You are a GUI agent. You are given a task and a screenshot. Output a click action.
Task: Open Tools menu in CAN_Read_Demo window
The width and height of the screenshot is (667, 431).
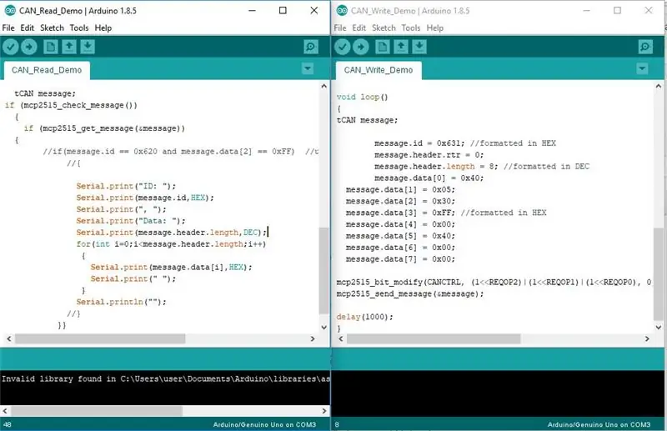click(x=79, y=28)
